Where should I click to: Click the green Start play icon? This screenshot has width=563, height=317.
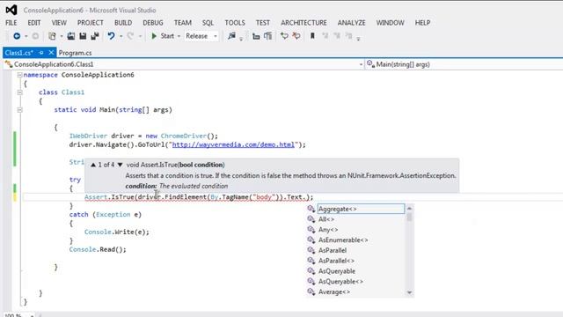pos(154,36)
